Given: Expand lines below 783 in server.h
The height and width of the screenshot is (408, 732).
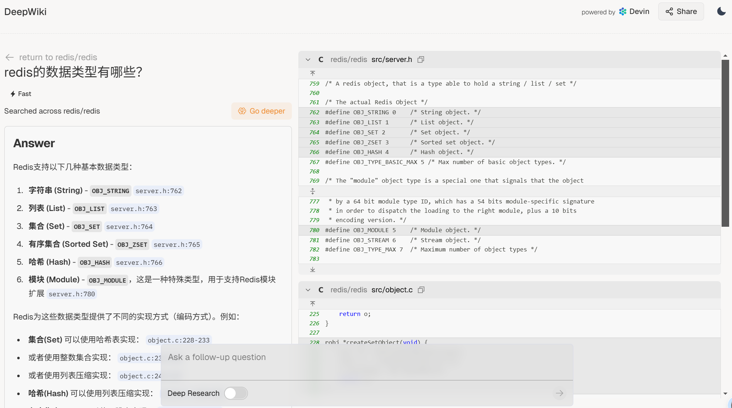Looking at the screenshot, I should coord(313,269).
